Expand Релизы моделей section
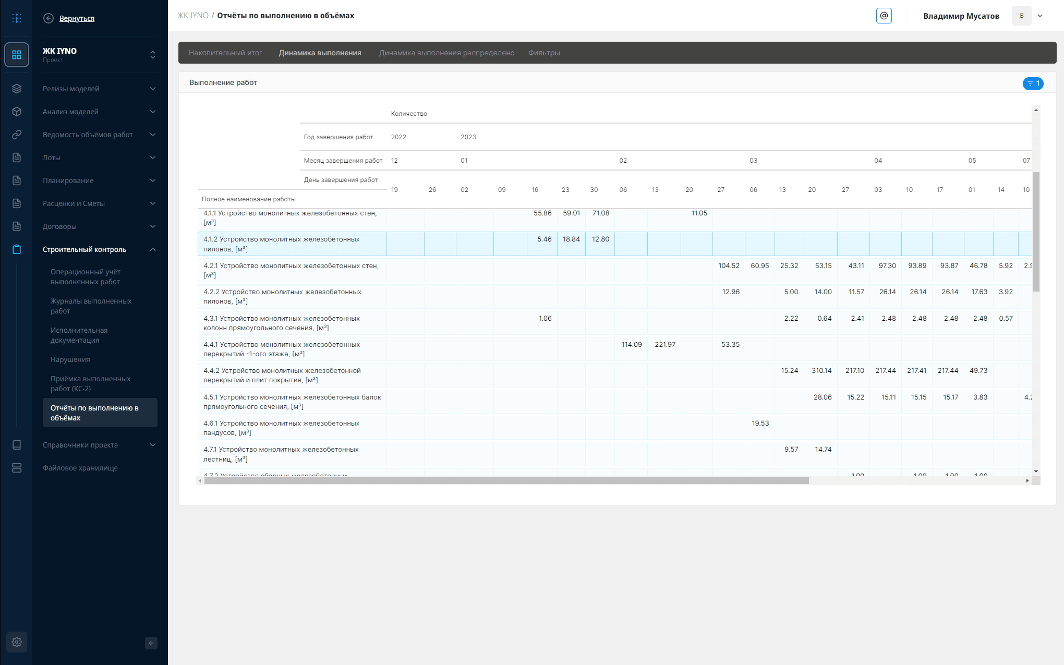 (153, 89)
